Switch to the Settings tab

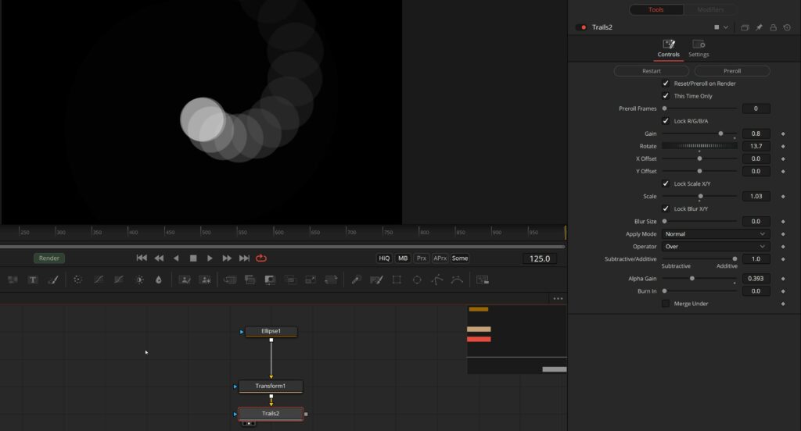(699, 48)
